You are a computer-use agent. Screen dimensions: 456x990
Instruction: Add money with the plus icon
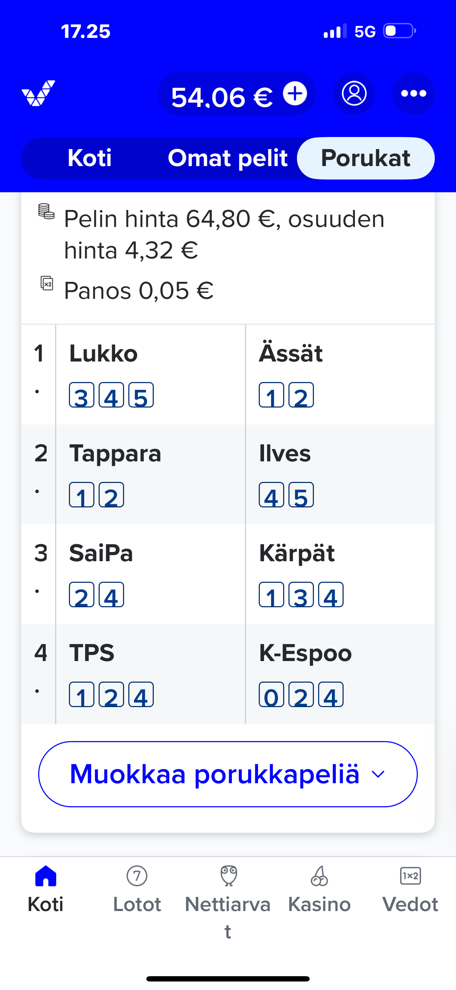coord(295,93)
